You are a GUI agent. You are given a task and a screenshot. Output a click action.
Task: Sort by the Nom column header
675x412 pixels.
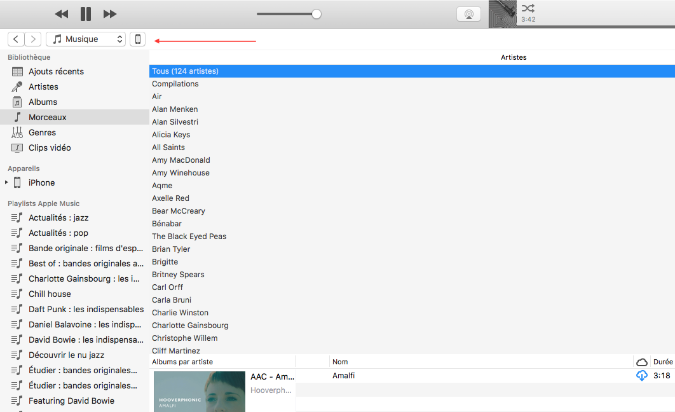point(481,362)
